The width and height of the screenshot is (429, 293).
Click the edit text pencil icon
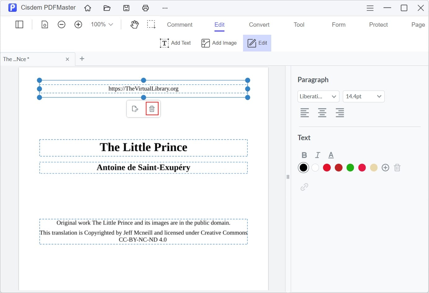[135, 109]
